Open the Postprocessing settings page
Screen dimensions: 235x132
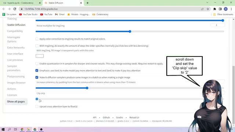16,76
